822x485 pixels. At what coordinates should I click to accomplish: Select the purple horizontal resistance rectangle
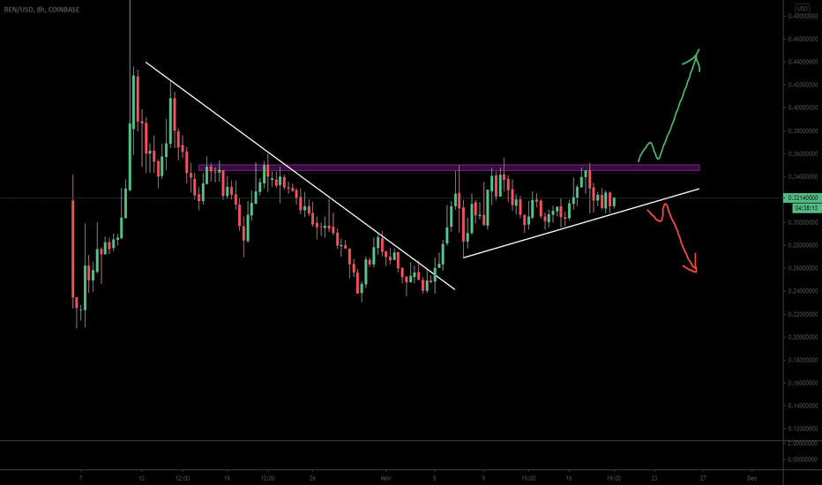pyautogui.click(x=449, y=168)
